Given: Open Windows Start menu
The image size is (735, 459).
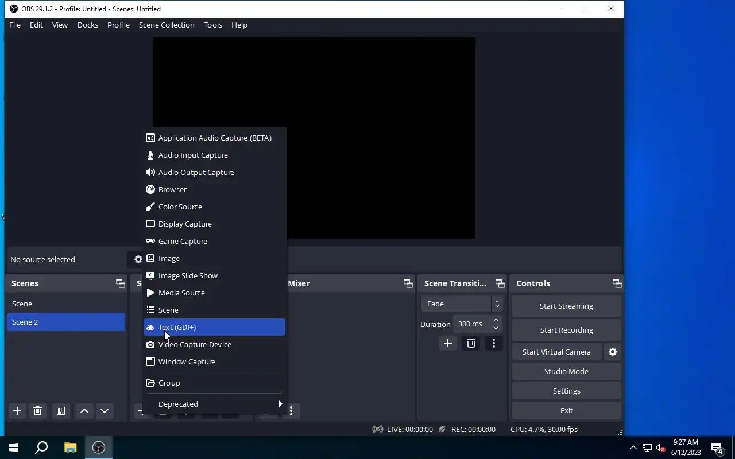Looking at the screenshot, I should click(14, 448).
